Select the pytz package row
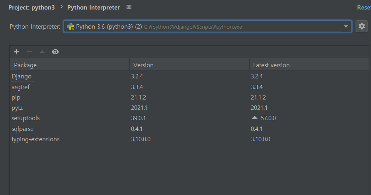The width and height of the screenshot is (371, 195). [189, 108]
